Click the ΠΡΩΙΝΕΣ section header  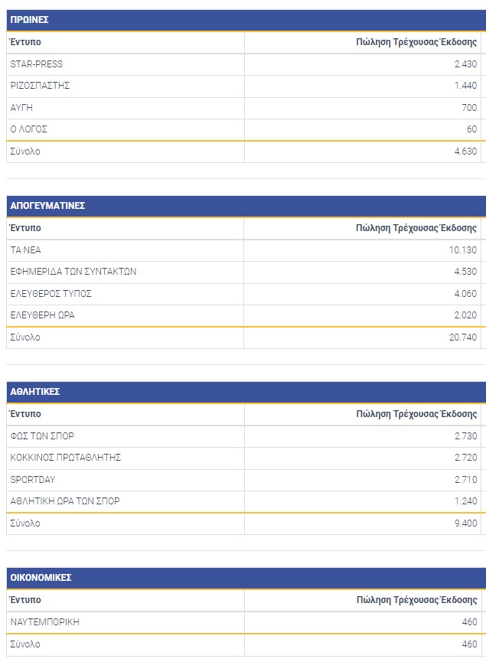pyautogui.click(x=30, y=20)
